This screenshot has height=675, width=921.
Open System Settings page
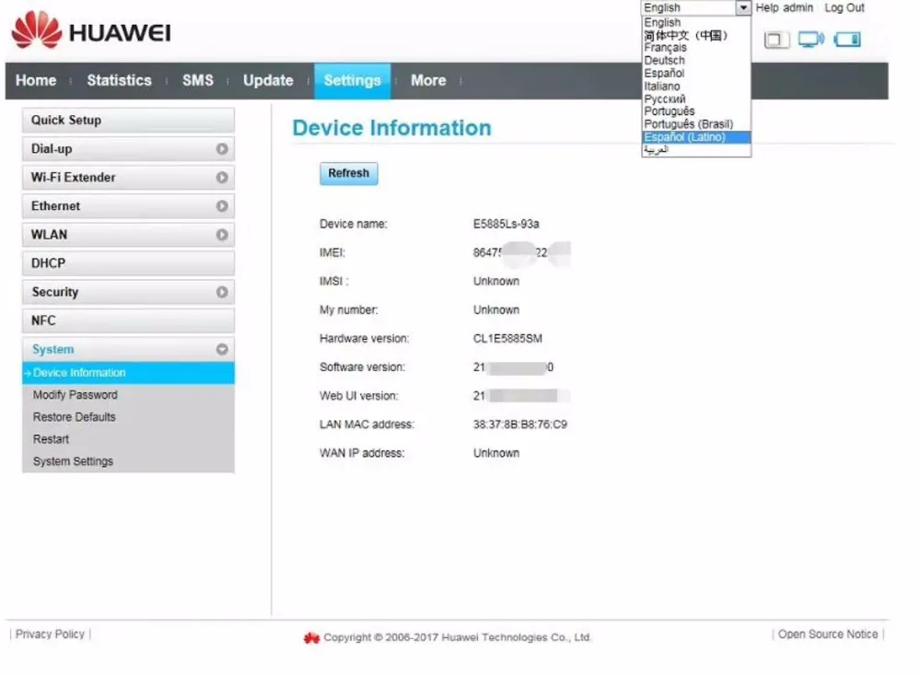[73, 461]
